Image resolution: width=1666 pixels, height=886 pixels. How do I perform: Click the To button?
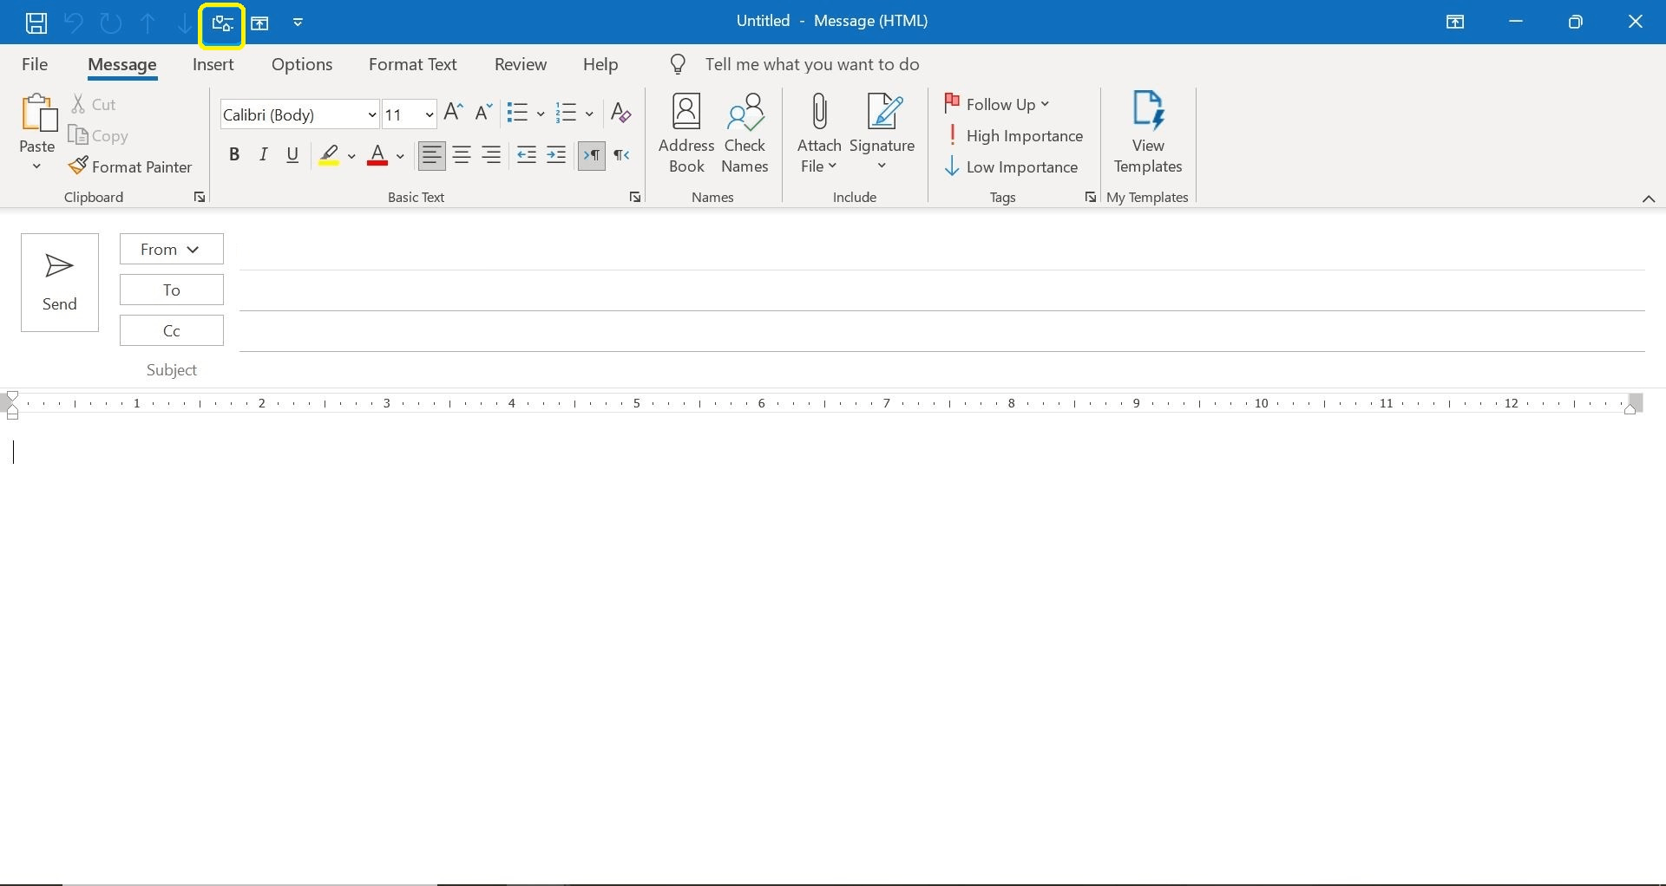tap(171, 290)
